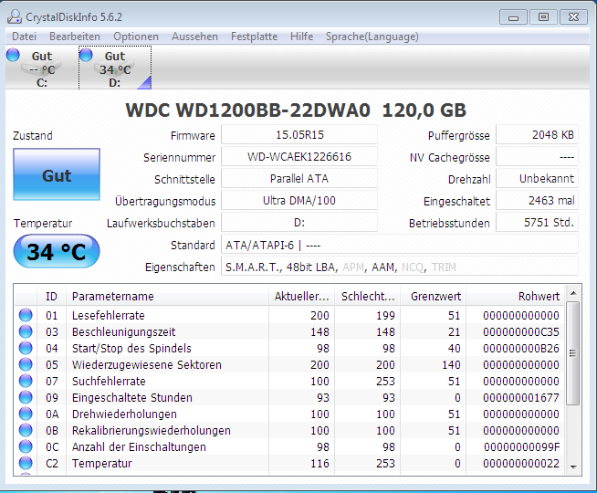Open the Sprache(Language) menu

click(372, 37)
